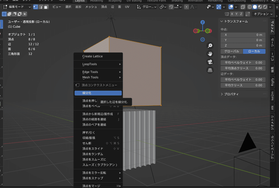The height and width of the screenshot is (188, 279).
Task: Switch to rendered shading
Action: (265, 7)
